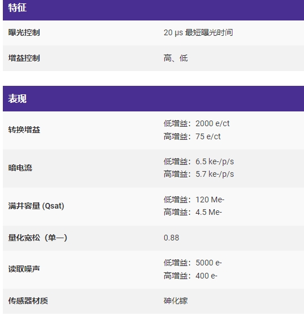The width and height of the screenshot is (304, 324).
Task: Click 低增益: 5000 e- value
Action: point(193,263)
